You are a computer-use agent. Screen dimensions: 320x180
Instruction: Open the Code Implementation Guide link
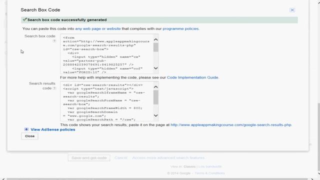(193, 77)
